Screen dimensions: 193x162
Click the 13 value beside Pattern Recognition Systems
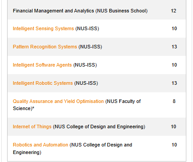(174, 47)
